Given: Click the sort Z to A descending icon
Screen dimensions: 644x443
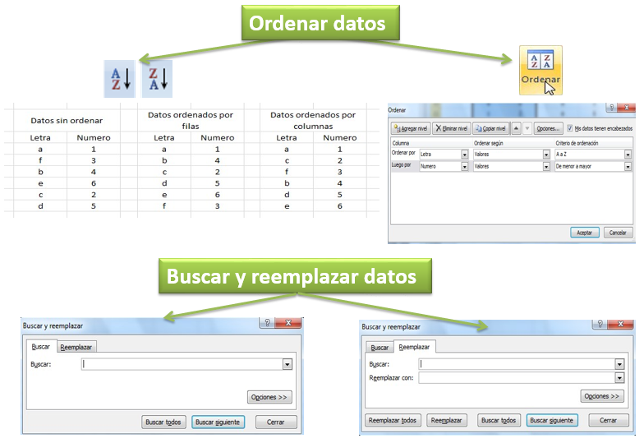Looking at the screenshot, I should pyautogui.click(x=158, y=79).
